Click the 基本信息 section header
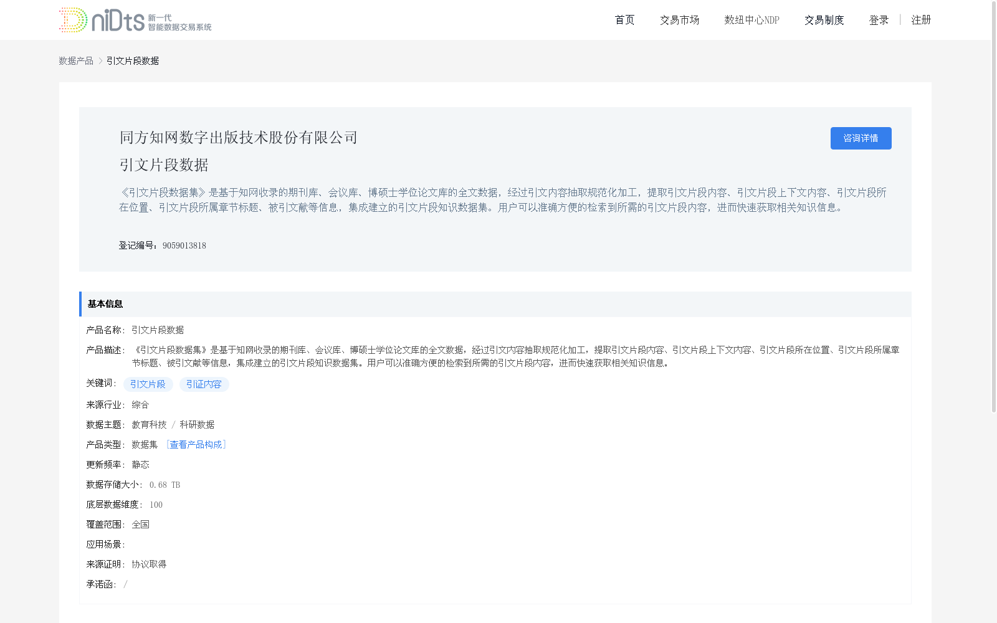The image size is (997, 623). click(495, 304)
